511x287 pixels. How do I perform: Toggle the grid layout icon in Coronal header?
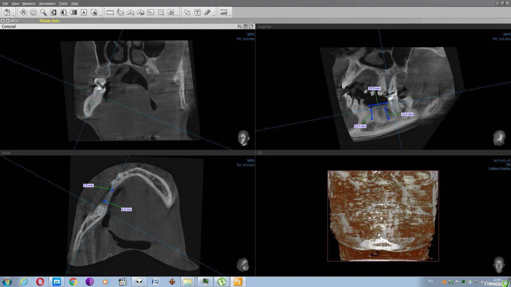click(x=246, y=26)
